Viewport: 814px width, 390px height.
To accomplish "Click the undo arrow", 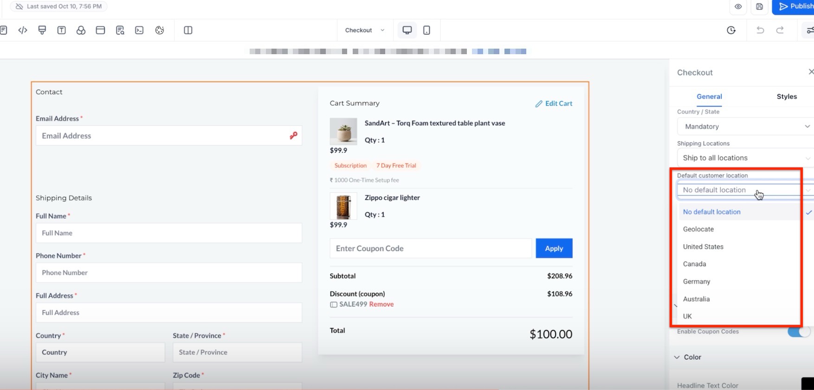I will pyautogui.click(x=760, y=31).
